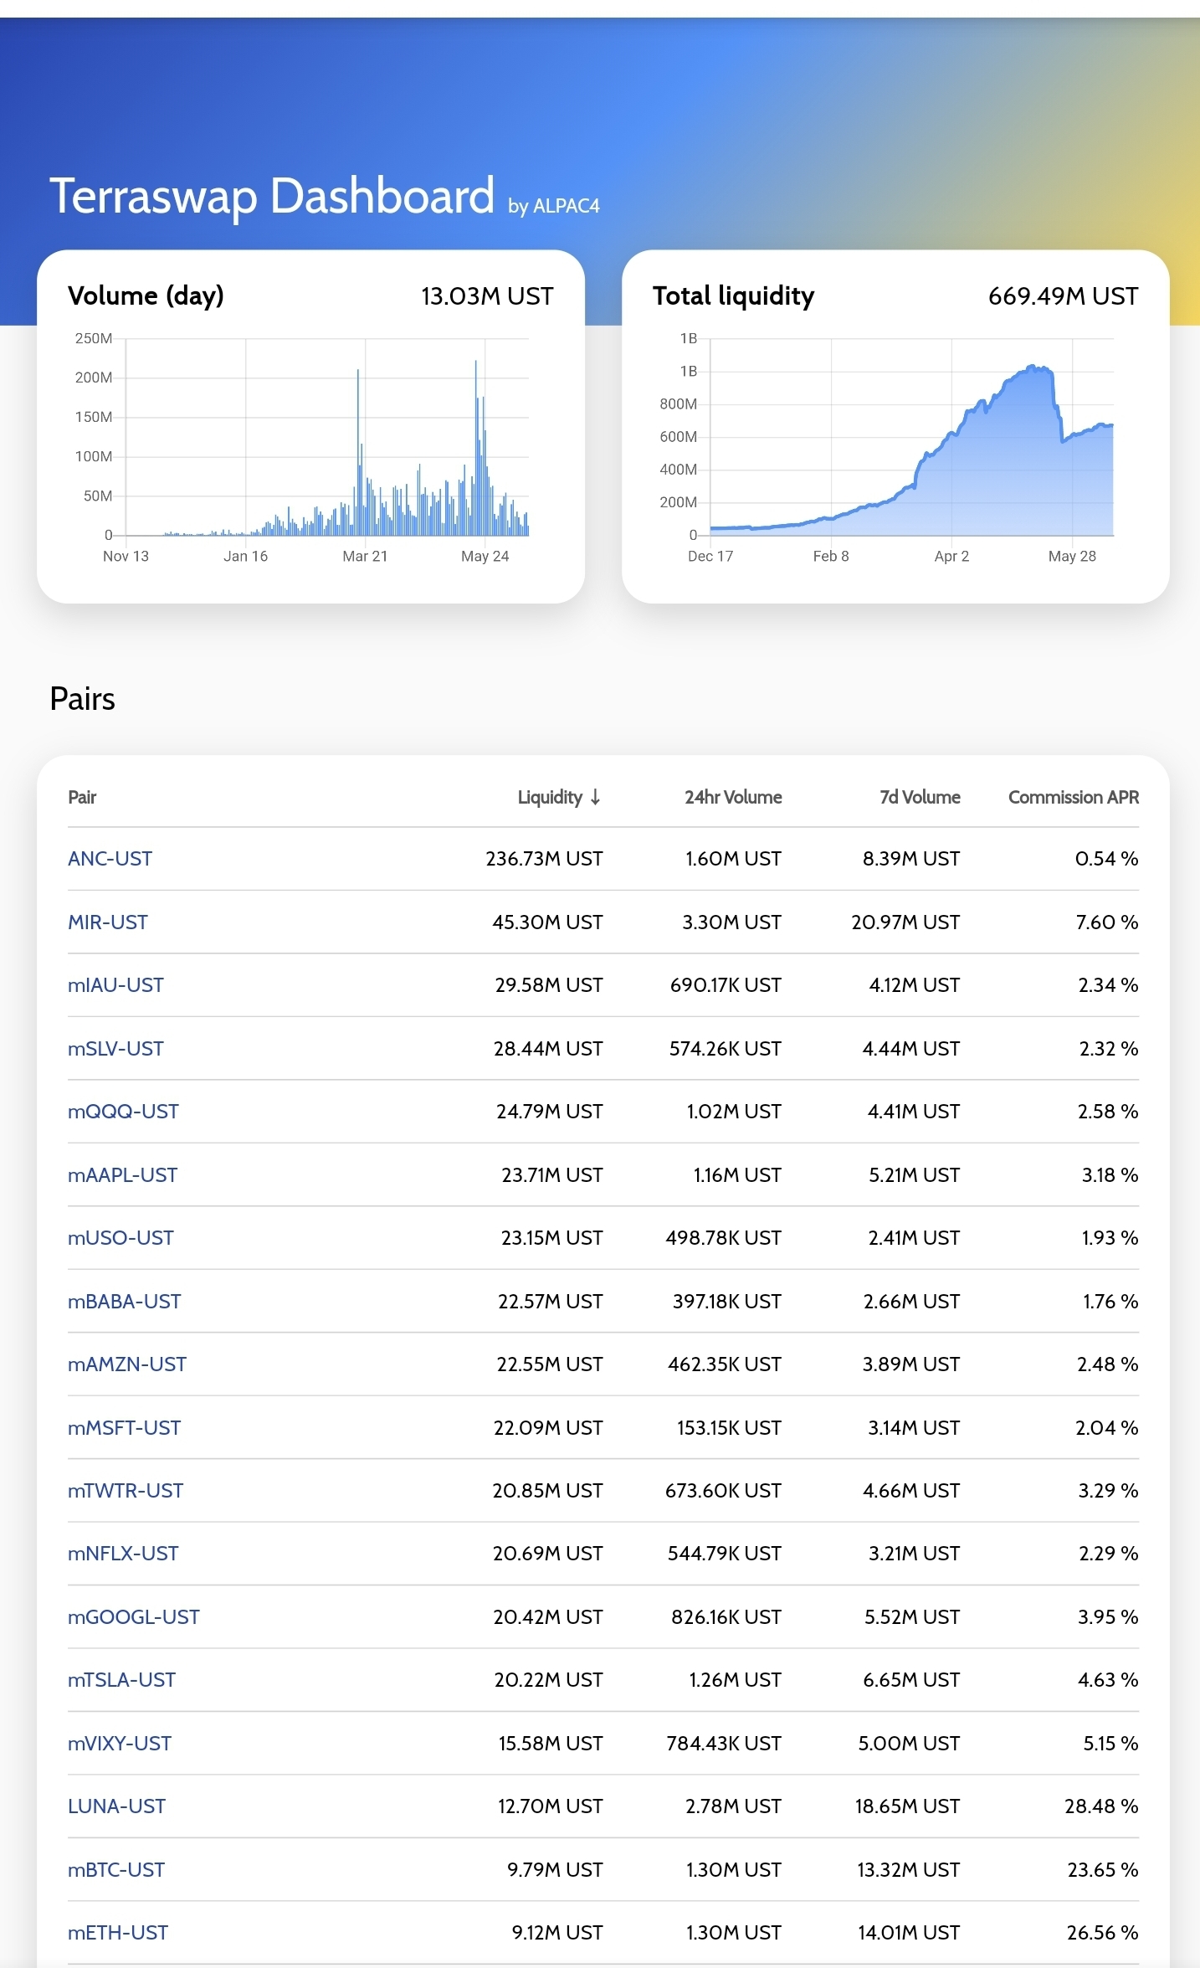Click the by ALPAC4 credit text
Viewport: 1200px width, 1968px height.
pos(554,206)
